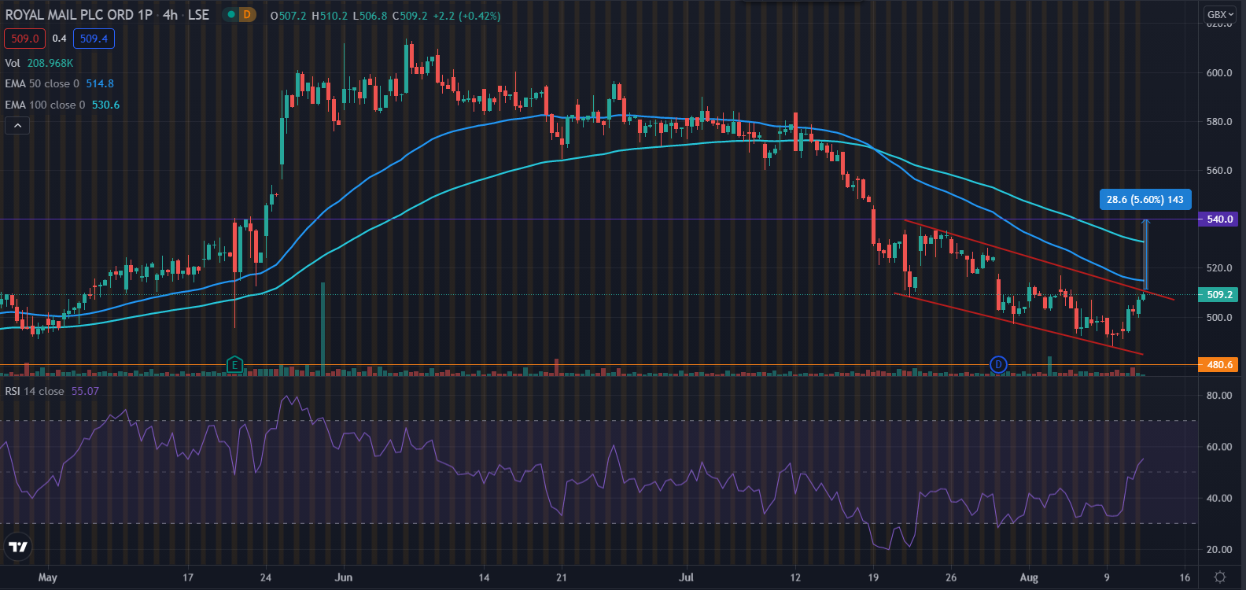Click the Jul date label on time axis
Screen dimensions: 1246x590
point(687,577)
